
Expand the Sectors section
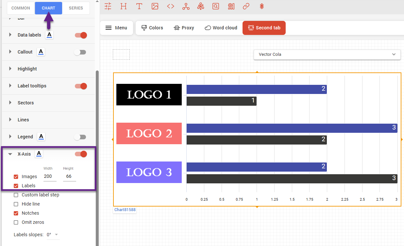pyautogui.click(x=25, y=103)
